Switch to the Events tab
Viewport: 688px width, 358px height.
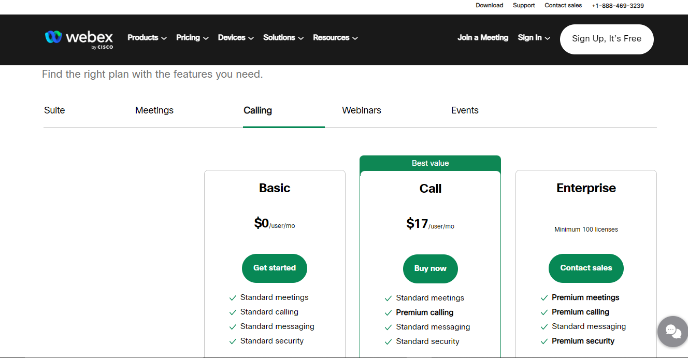tap(465, 110)
